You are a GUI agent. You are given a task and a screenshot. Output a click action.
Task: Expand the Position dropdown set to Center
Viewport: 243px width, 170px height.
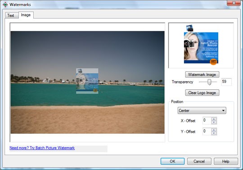pyautogui.click(x=202, y=110)
